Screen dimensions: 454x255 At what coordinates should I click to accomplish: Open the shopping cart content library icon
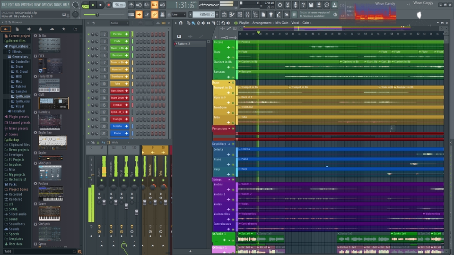(x=294, y=15)
